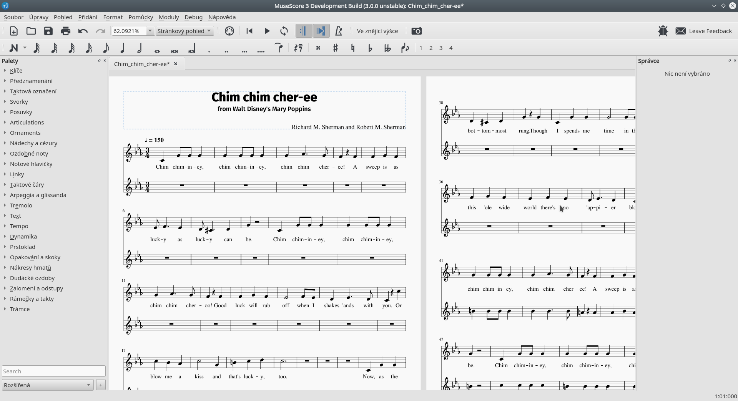Close the Chim_chim_cher-ee tab

click(176, 64)
